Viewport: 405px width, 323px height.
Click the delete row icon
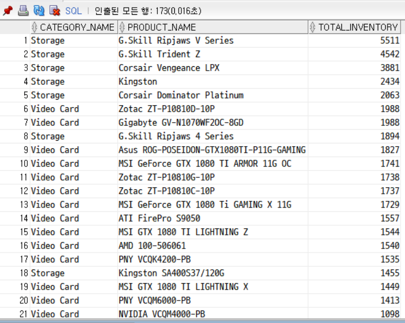pyautogui.click(x=54, y=10)
